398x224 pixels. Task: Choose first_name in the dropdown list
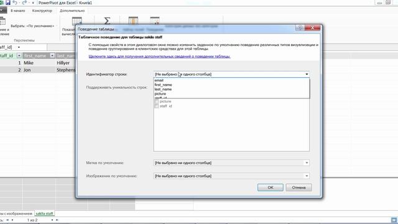pyautogui.click(x=232, y=85)
